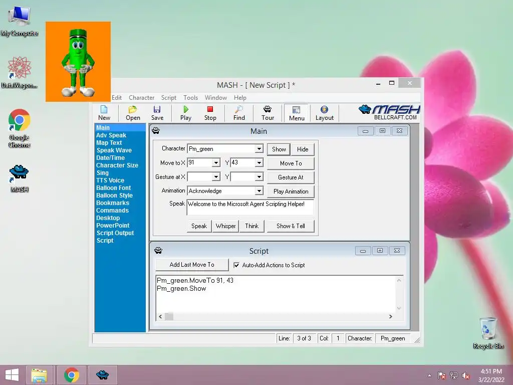This screenshot has height=385, width=513.
Task: Open File Explorer from taskbar
Action: 39,375
